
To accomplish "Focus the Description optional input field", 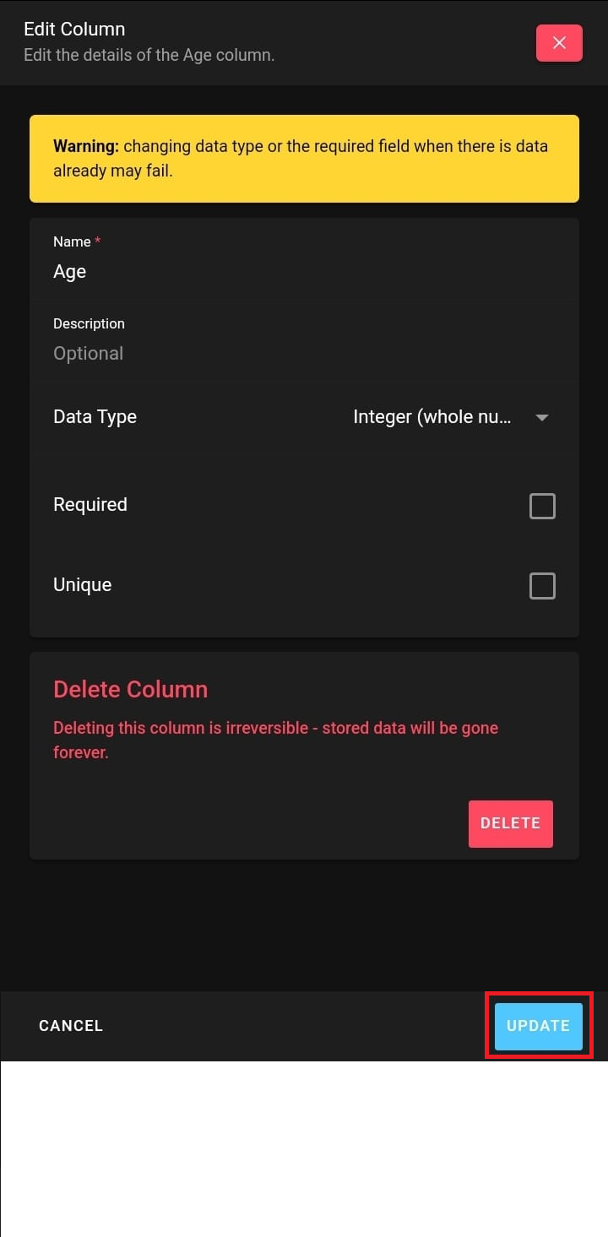I will [304, 354].
